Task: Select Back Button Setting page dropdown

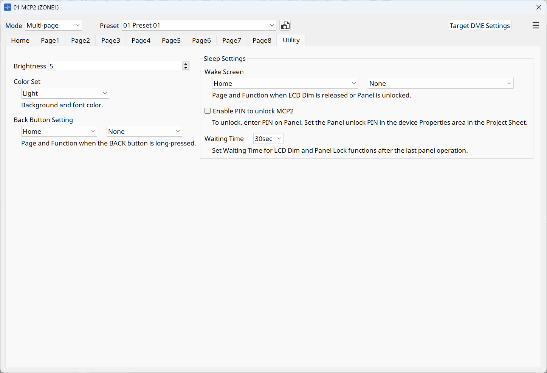Action: pyautogui.click(x=59, y=132)
